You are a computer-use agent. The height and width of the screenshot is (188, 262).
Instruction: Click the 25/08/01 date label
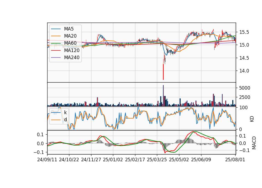click(x=235, y=160)
